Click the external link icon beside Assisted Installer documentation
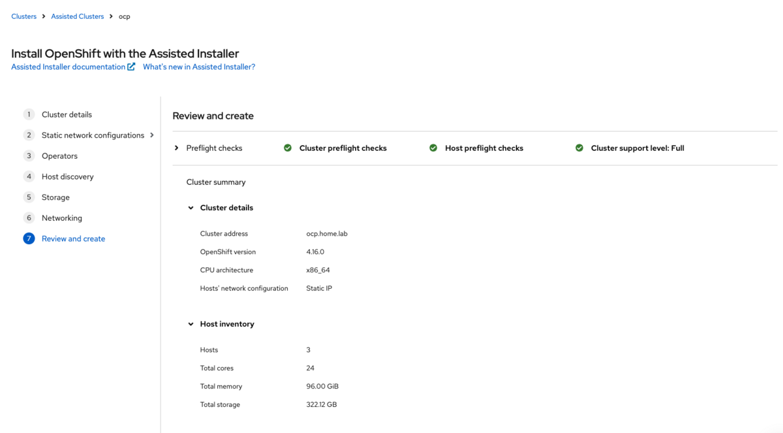The height and width of the screenshot is (433, 783). [131, 67]
